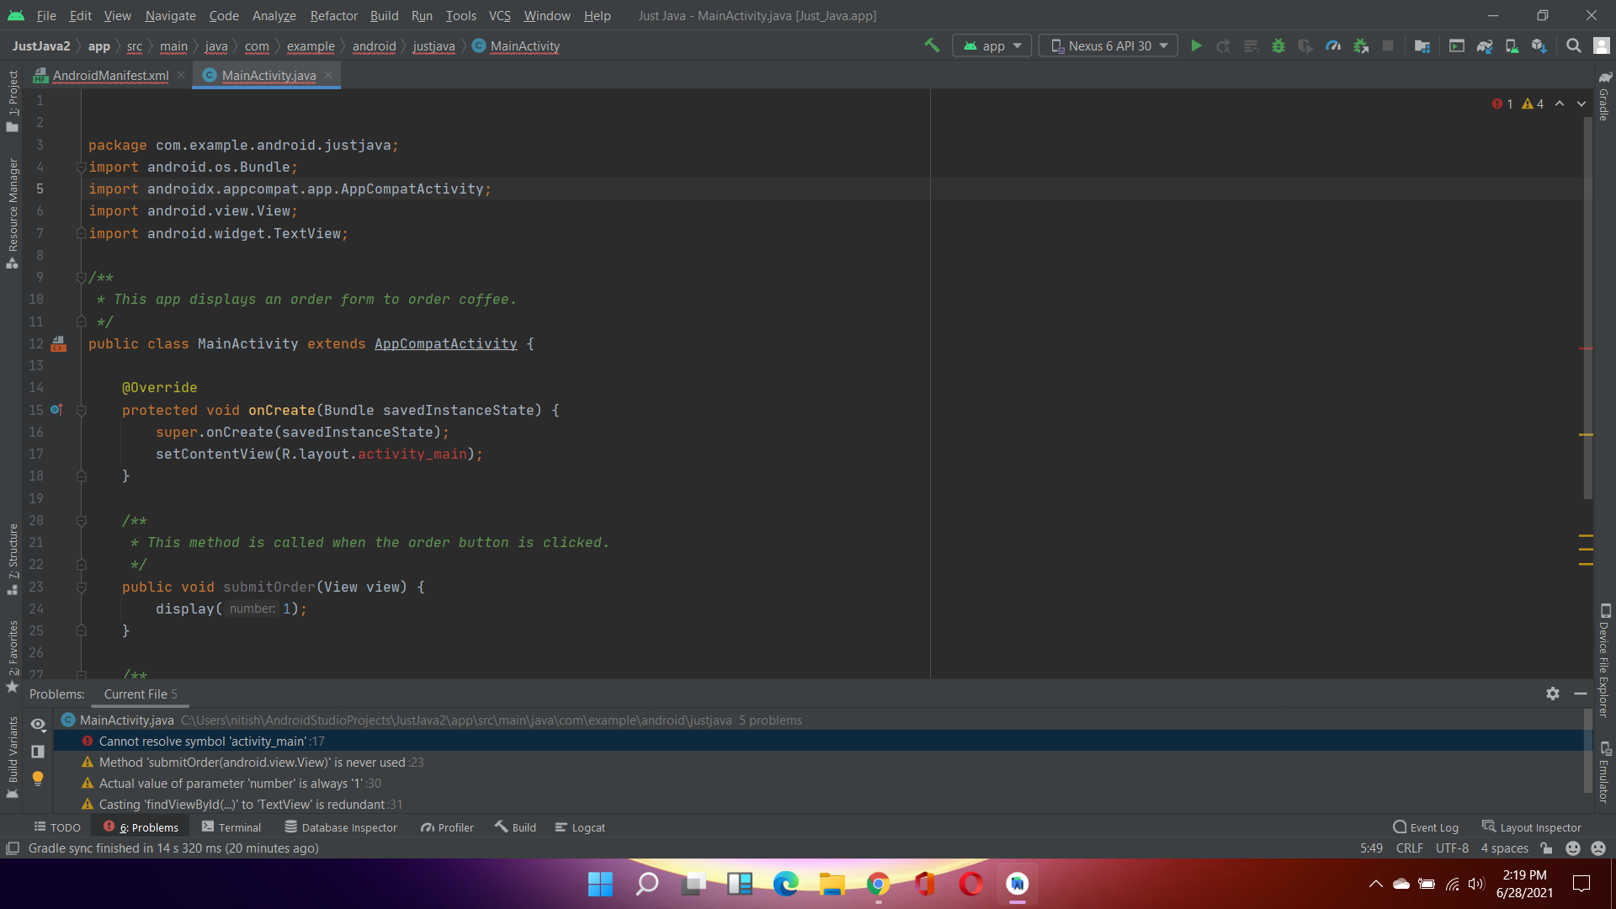Collapse the onCreate method fold marker

click(x=82, y=411)
